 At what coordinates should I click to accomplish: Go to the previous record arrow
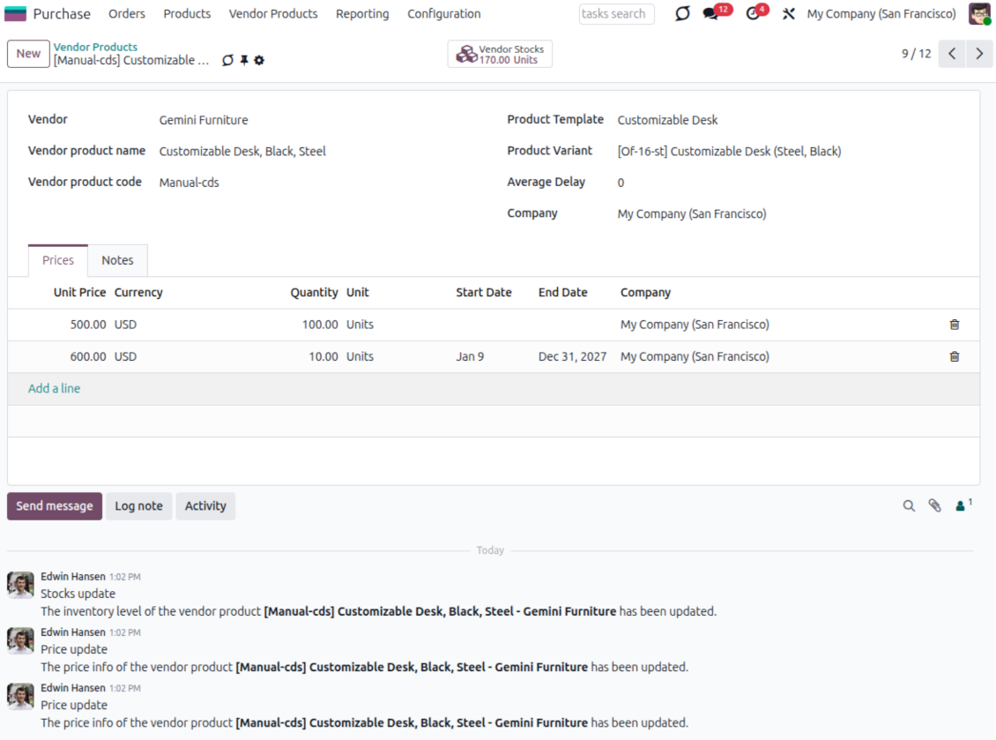click(x=952, y=54)
